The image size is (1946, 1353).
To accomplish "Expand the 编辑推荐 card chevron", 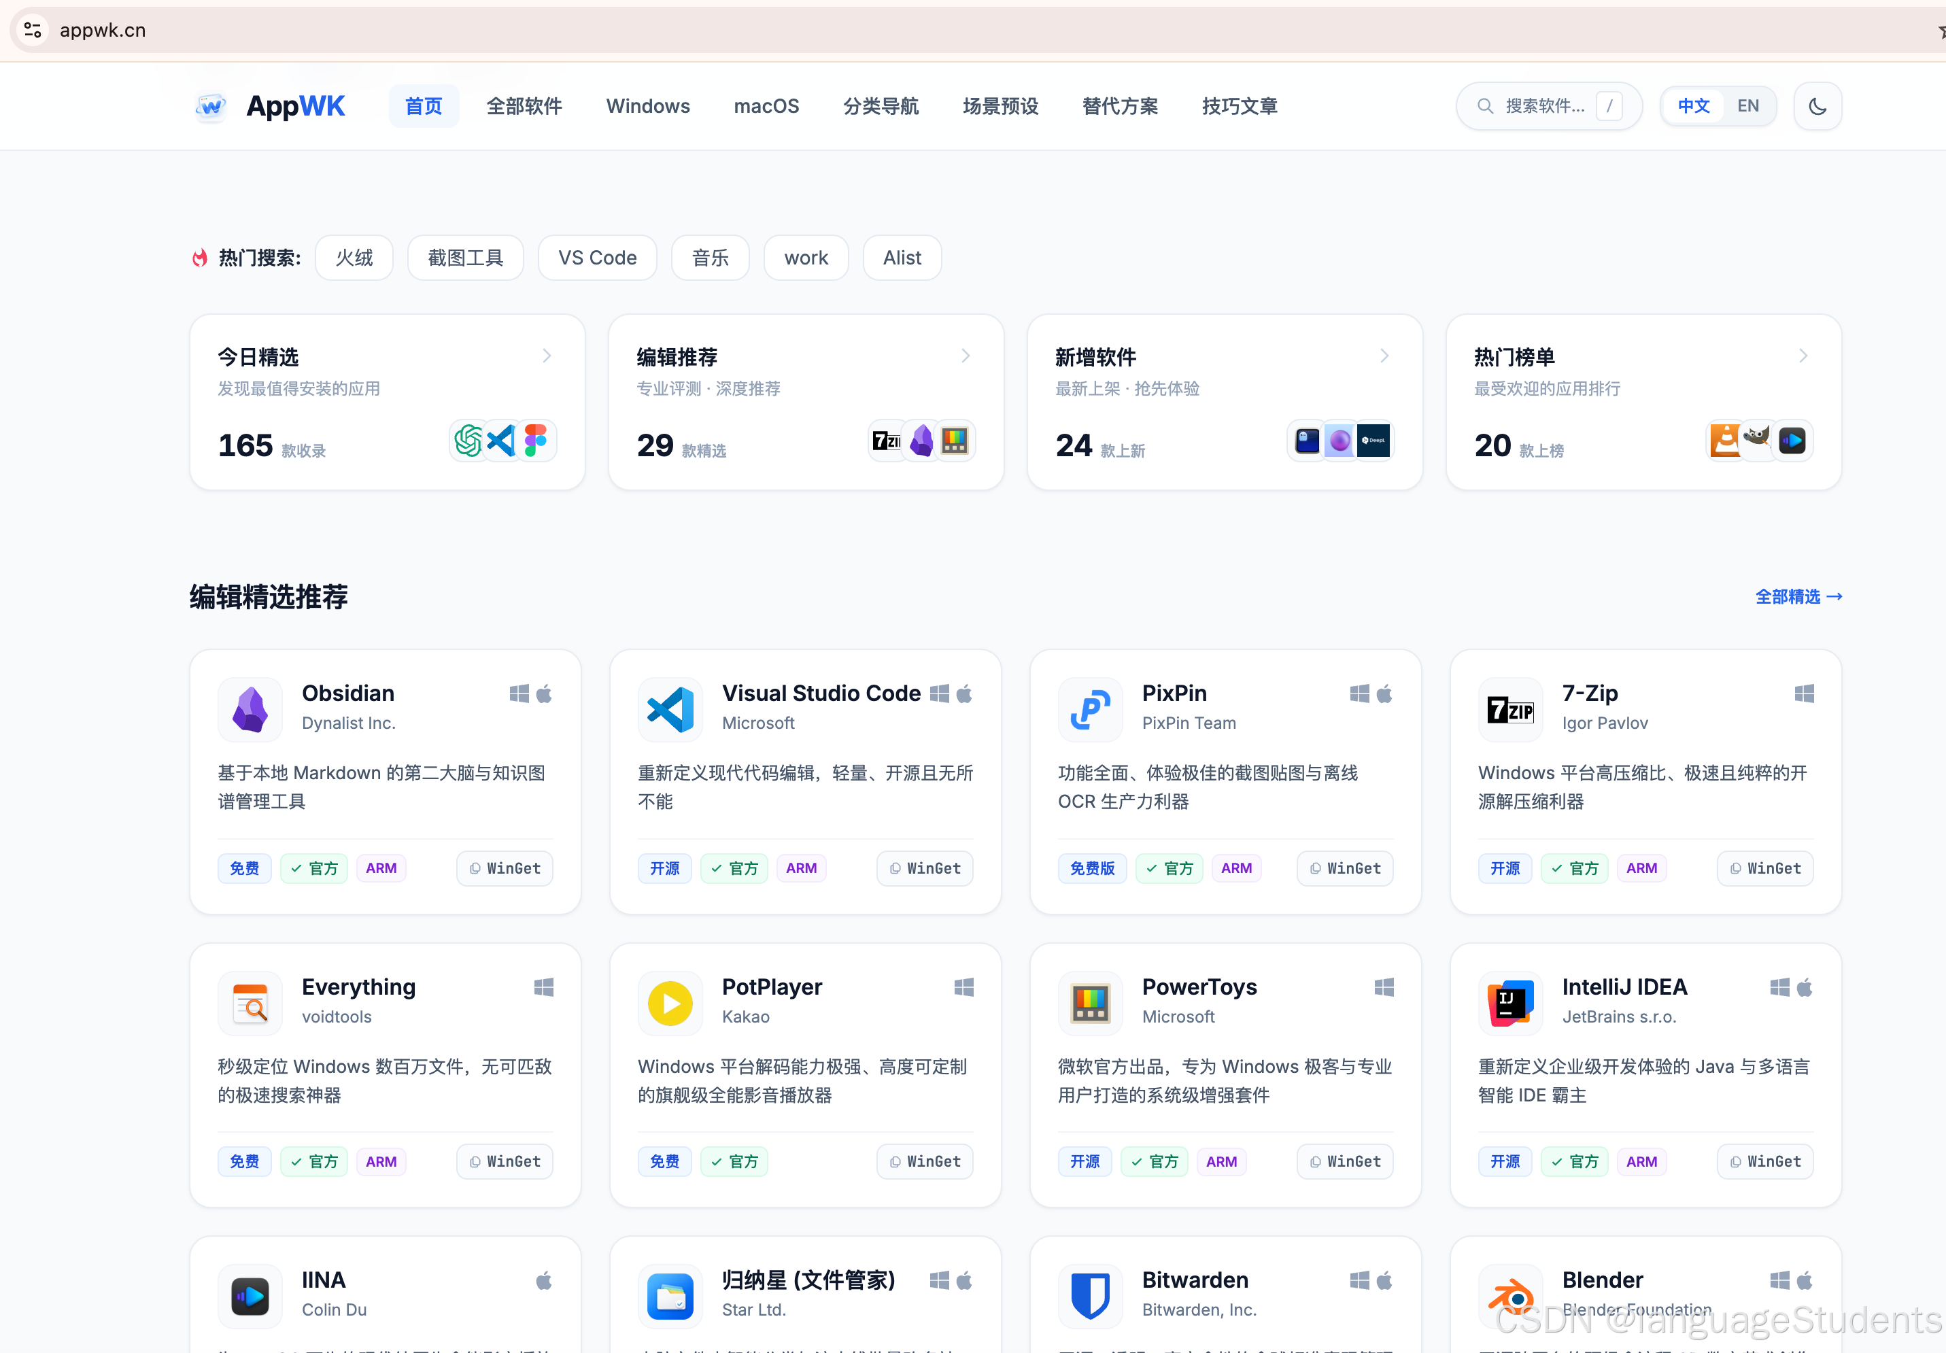I will pyautogui.click(x=966, y=356).
